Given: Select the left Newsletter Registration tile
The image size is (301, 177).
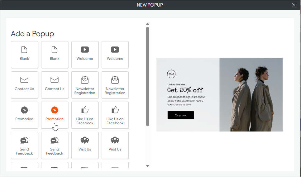Looking at the screenshot, I should [x=85, y=85].
